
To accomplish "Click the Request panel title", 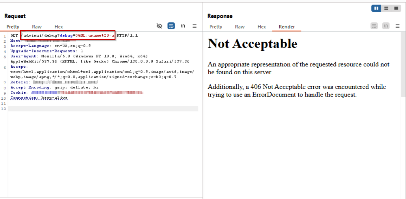I will [x=15, y=16].
